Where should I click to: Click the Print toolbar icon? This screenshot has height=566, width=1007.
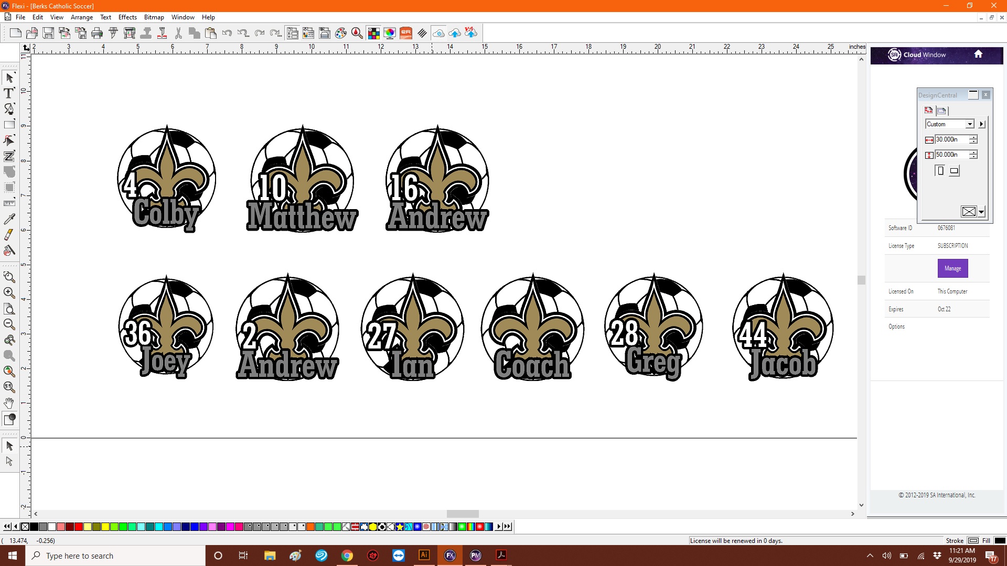[97, 34]
